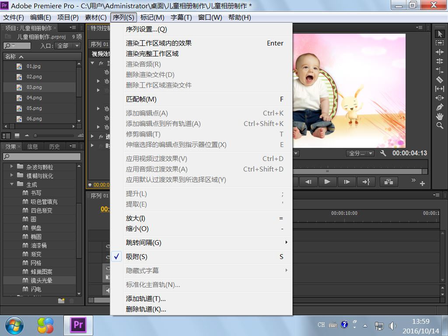Expand the 模糊与锐化 effects folder
Image resolution: width=448 pixels, height=336 pixels.
(12, 175)
